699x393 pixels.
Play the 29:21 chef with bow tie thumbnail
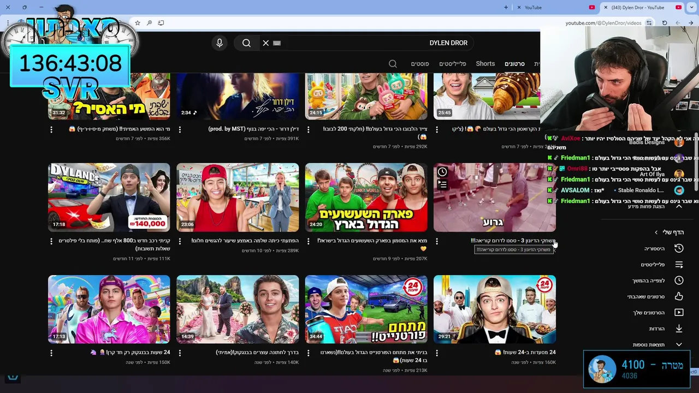pyautogui.click(x=495, y=309)
